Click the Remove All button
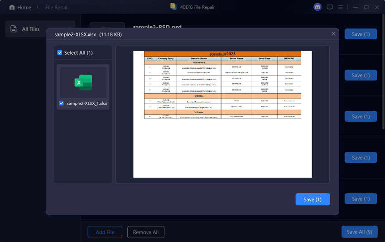The height and width of the screenshot is (242, 385). [x=145, y=232]
